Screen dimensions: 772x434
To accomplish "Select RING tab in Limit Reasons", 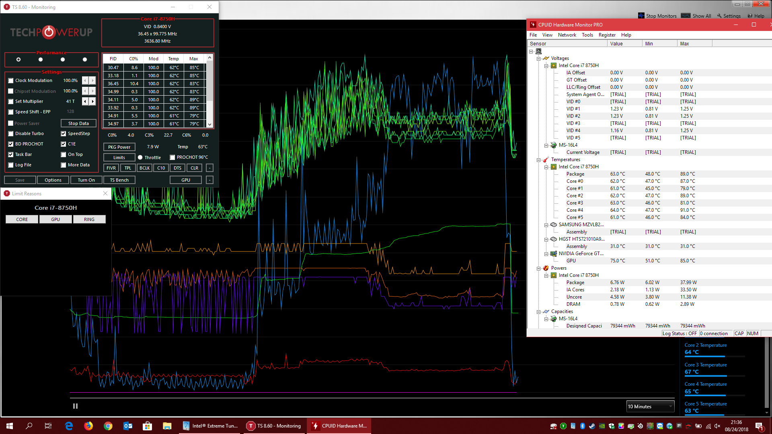I will point(89,219).
